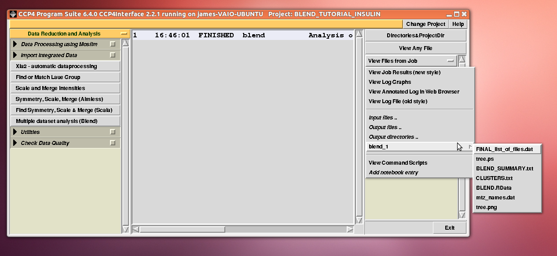Click job list horizontal scrollbar right arrow

(350, 229)
